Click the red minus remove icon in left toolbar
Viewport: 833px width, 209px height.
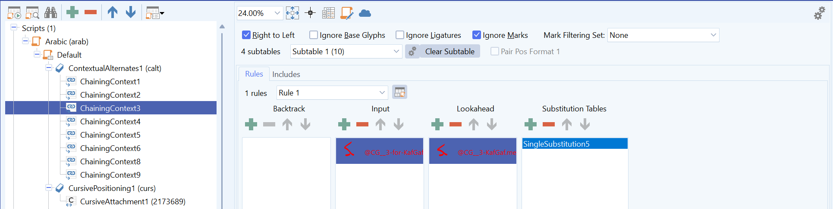[x=91, y=12]
